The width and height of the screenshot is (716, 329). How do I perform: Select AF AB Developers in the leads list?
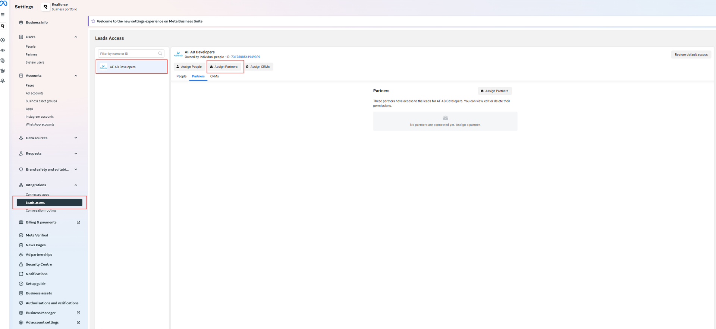(x=132, y=67)
